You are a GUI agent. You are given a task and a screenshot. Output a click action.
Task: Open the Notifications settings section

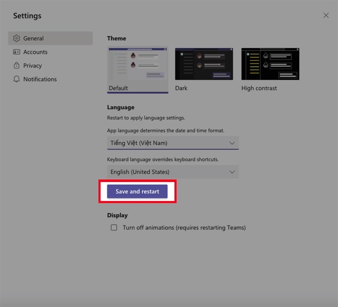tap(40, 79)
